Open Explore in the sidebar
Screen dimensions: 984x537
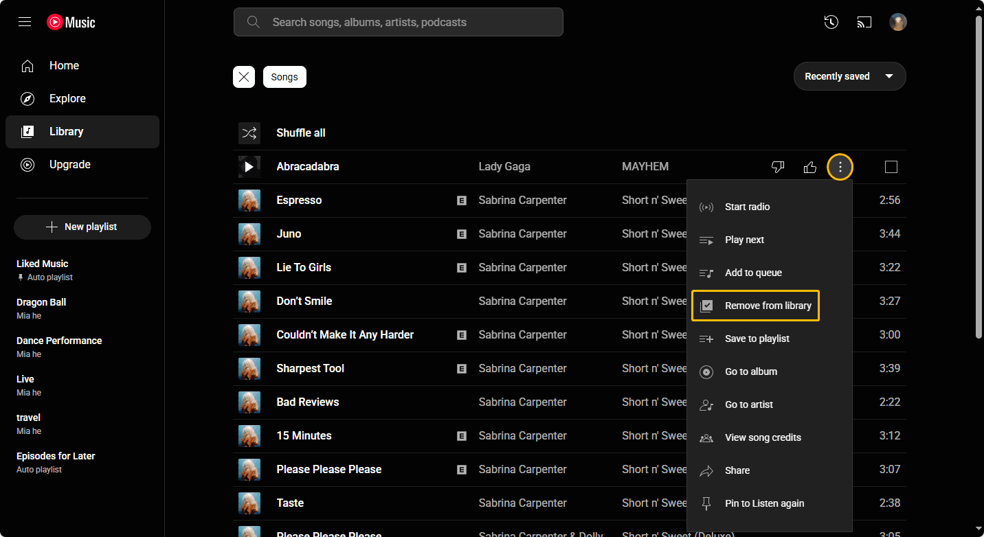[82, 99]
